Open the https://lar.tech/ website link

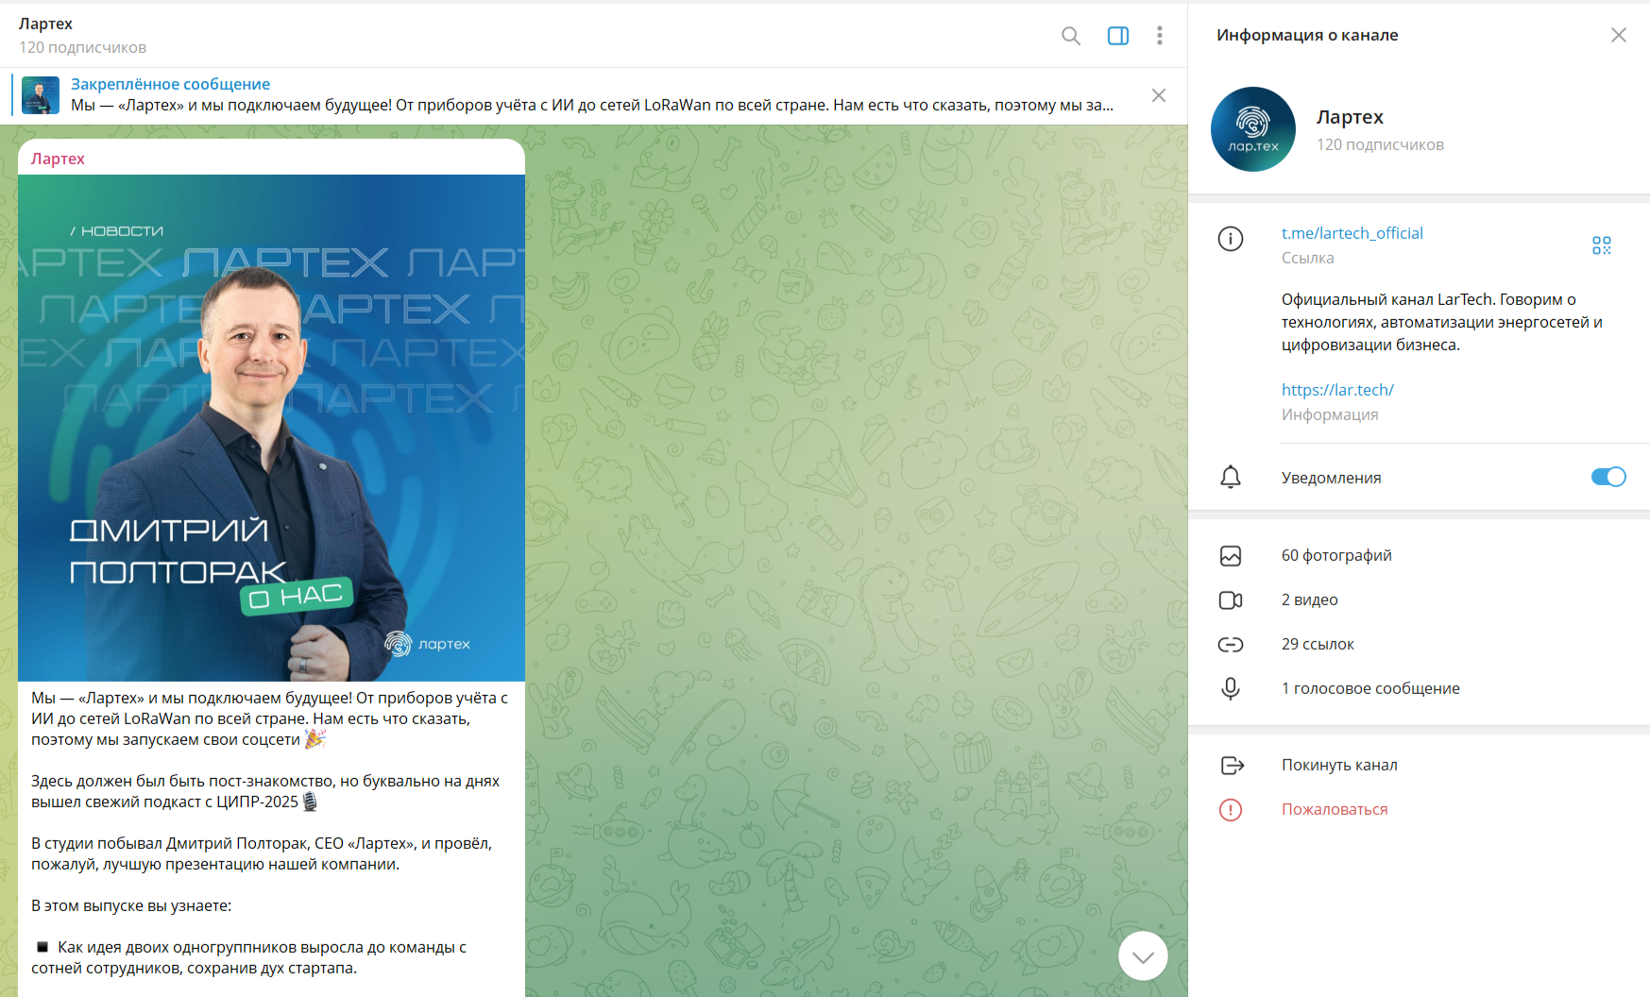(1336, 390)
